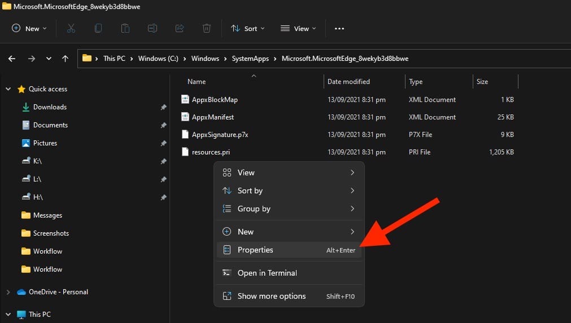Click the AppxSignature.p7x file icon
The width and height of the screenshot is (571, 323).
coord(185,134)
